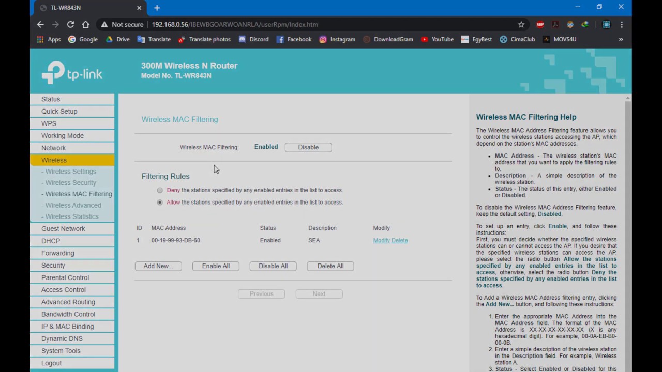Viewport: 662px width, 372px height.
Task: Open the YouTube bookmark
Action: (437, 39)
